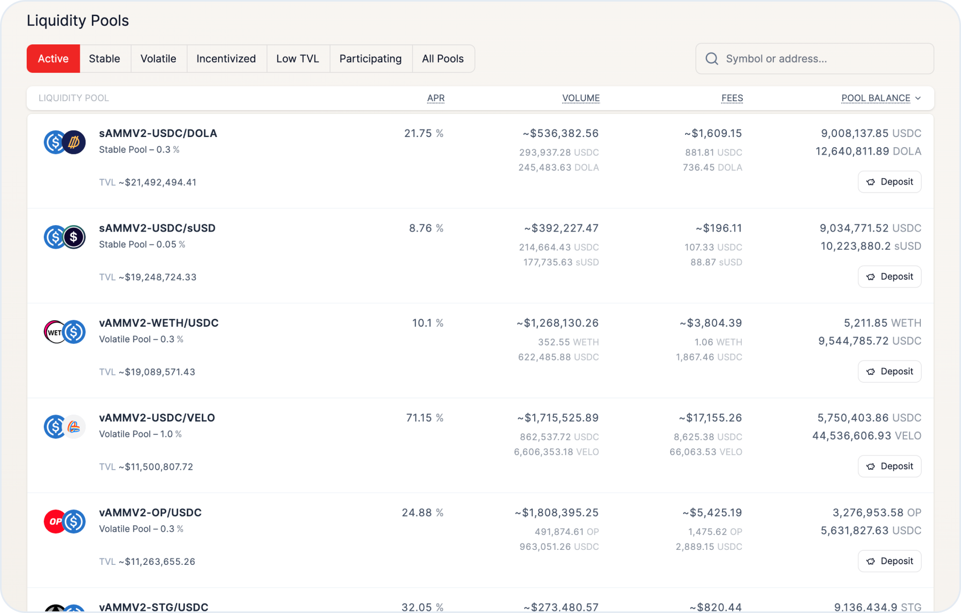Focus the Symbol or address search field
Viewport: 961px width, 613px height.
coord(814,59)
